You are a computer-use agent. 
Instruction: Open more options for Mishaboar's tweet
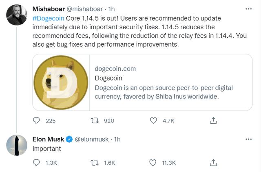[249, 8]
